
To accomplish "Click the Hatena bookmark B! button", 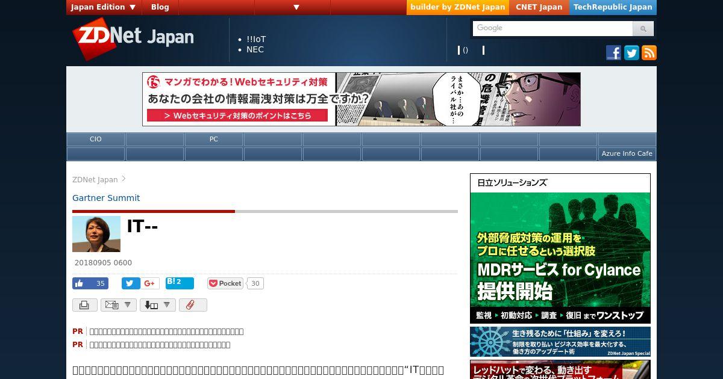I will pos(180,283).
